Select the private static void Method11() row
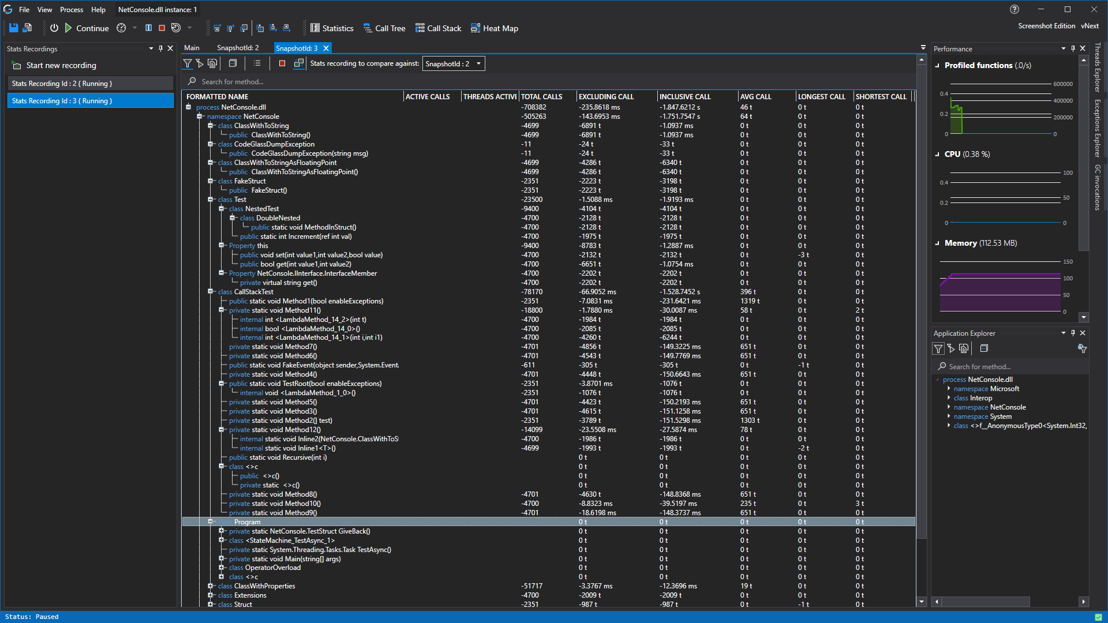Viewport: 1108px width, 623px height. (549, 310)
